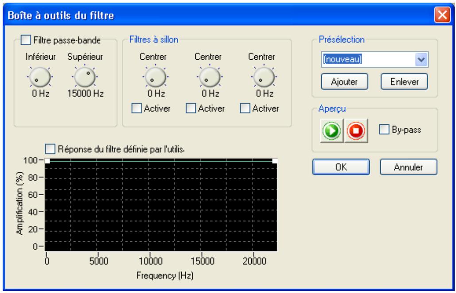Screen dimensions: 456x293
Task: Click the 20000 tick label on frequency axis
Action: coord(254,261)
